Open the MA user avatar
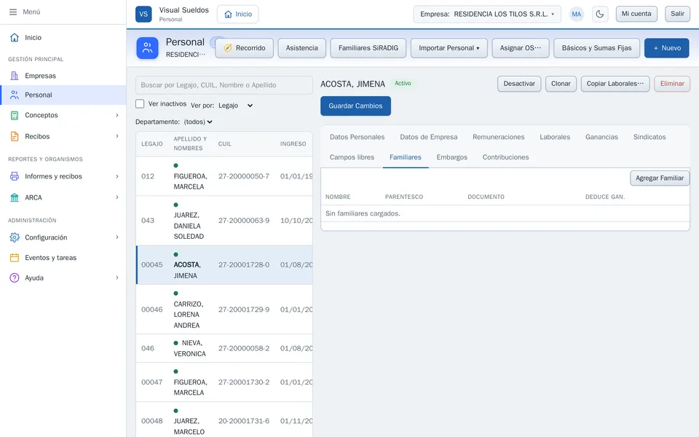The image size is (699, 437). tap(577, 14)
